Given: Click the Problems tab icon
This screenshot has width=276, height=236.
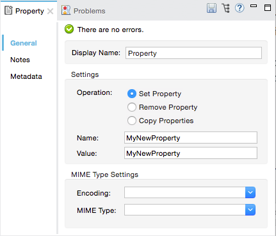Looking at the screenshot, I should click(66, 10).
